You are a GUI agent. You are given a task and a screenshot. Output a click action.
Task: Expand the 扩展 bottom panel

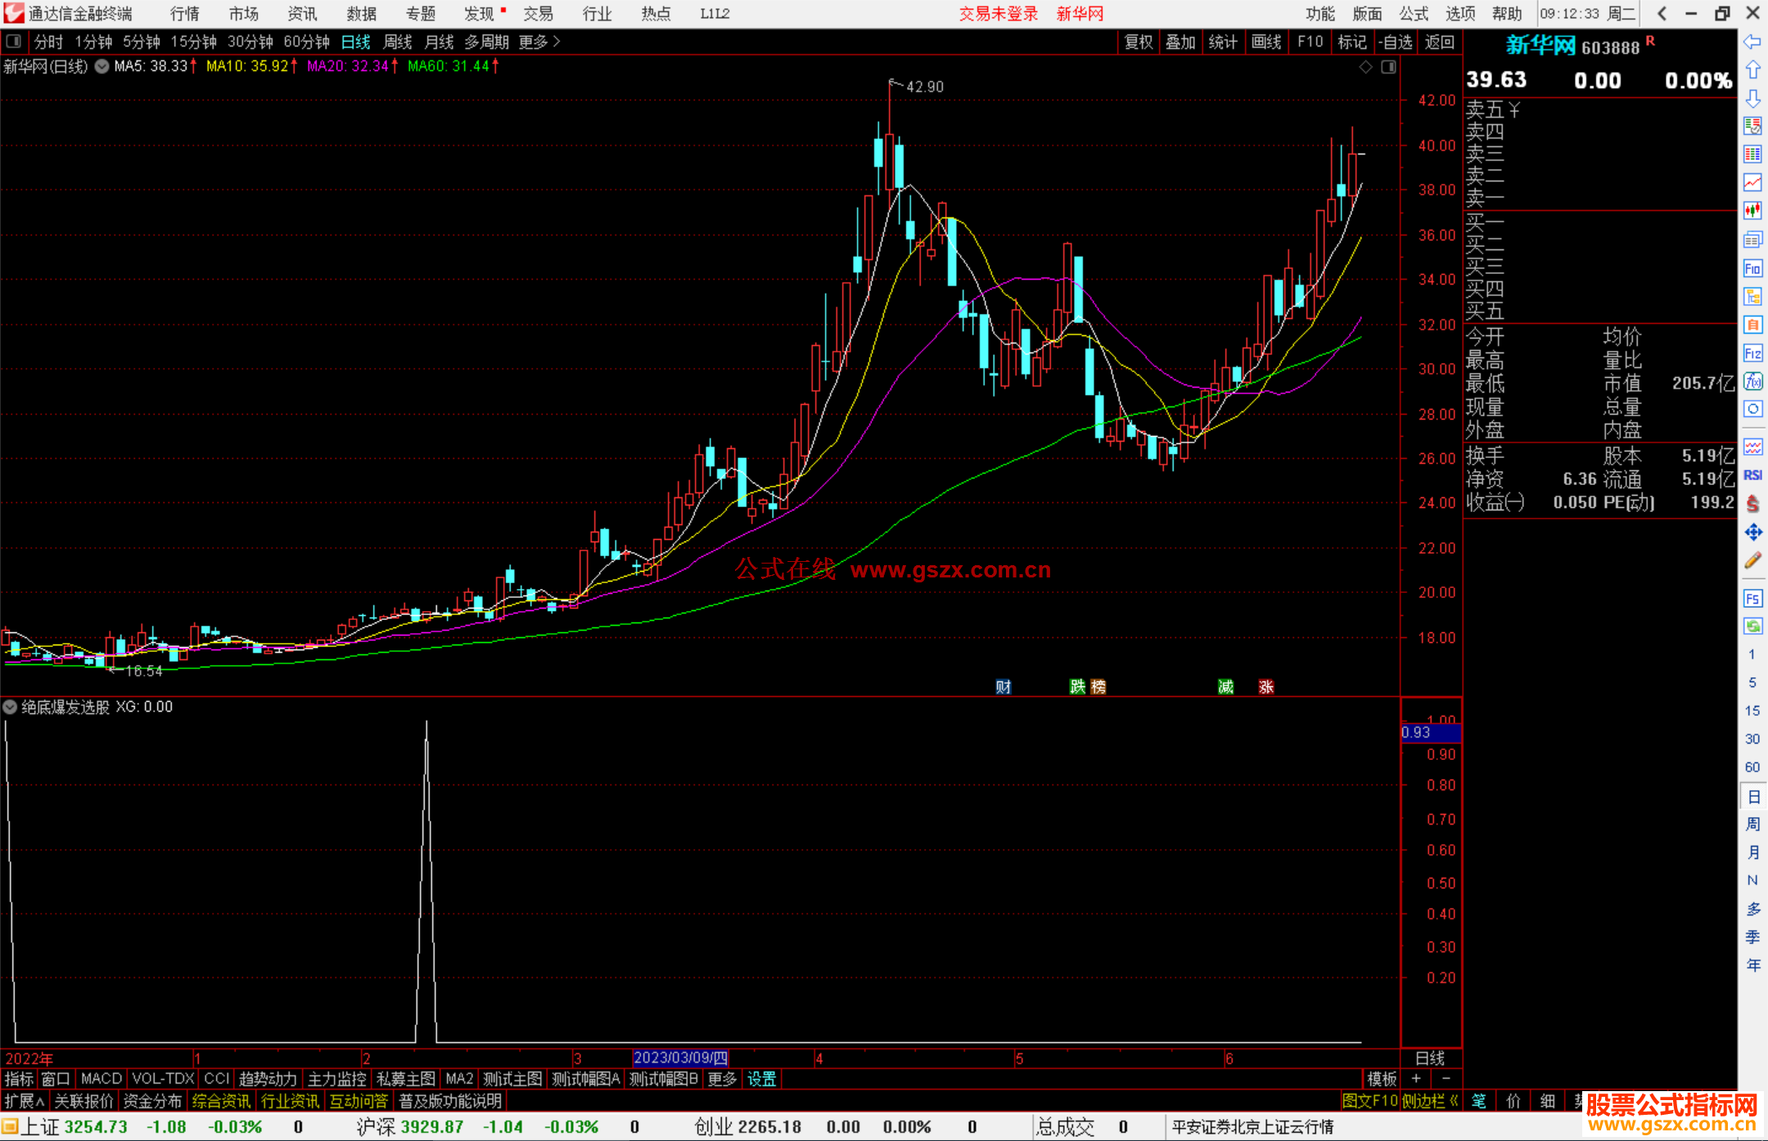(24, 1101)
